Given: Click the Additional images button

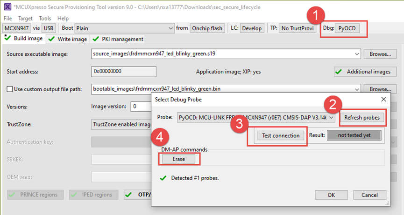Looking at the screenshot, I should [365, 72].
